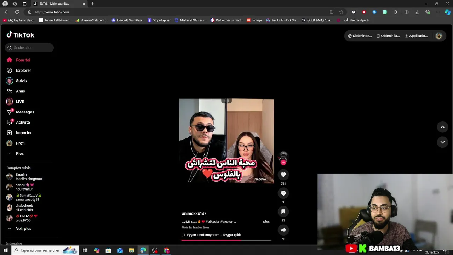Viewport: 453px width, 255px height.
Task: Share the video with arrow icon
Action: (x=283, y=230)
